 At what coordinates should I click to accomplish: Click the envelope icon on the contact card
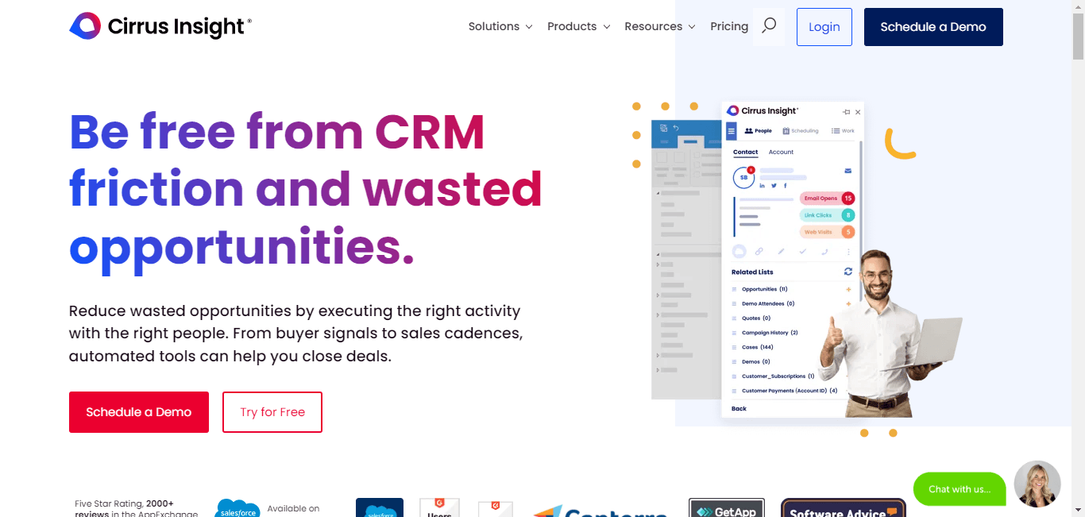[x=848, y=171]
